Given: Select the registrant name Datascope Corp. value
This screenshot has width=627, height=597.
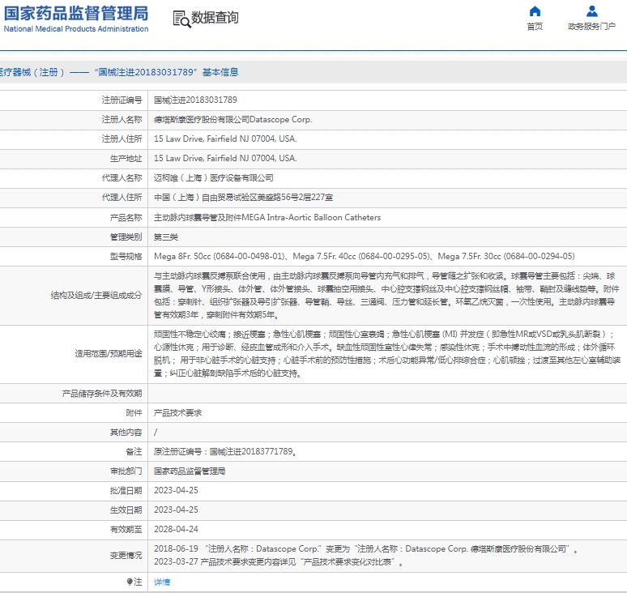Looking at the screenshot, I should pos(232,120).
